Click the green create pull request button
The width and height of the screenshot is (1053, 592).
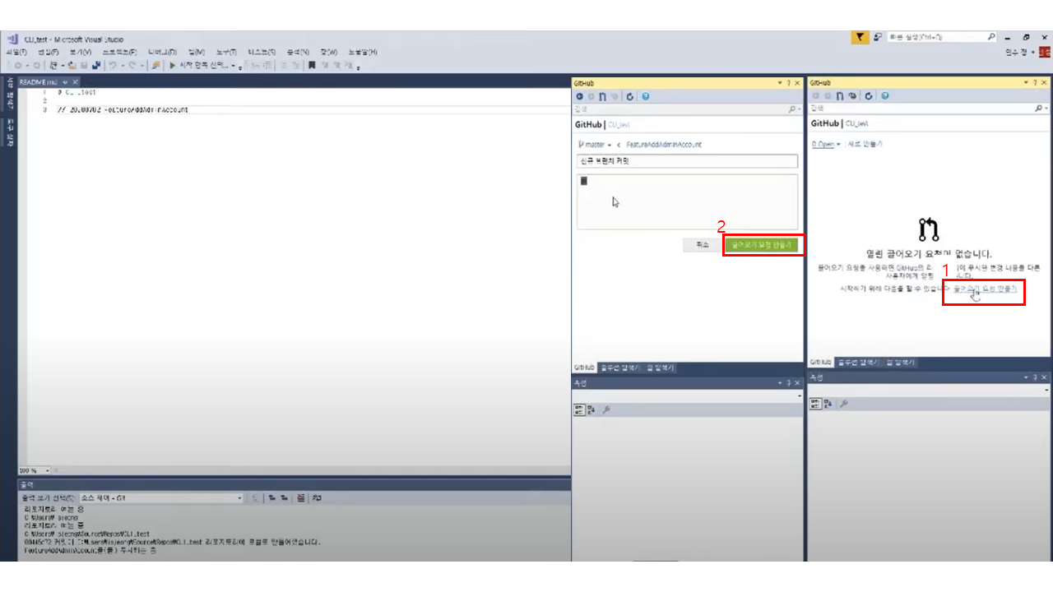(x=762, y=245)
